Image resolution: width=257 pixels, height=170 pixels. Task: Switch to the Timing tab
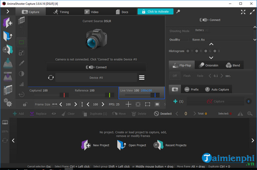pos(61,12)
